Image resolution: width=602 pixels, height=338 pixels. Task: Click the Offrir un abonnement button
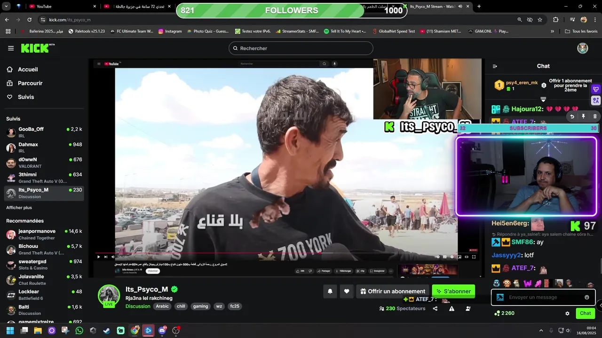pyautogui.click(x=393, y=291)
